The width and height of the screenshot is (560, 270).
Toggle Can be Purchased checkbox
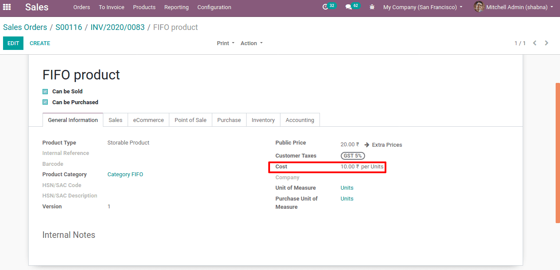pyautogui.click(x=45, y=102)
